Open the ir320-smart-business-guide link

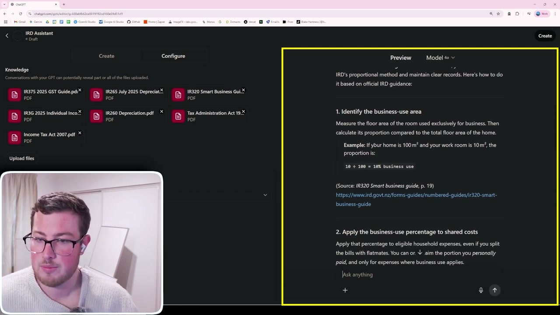click(416, 199)
